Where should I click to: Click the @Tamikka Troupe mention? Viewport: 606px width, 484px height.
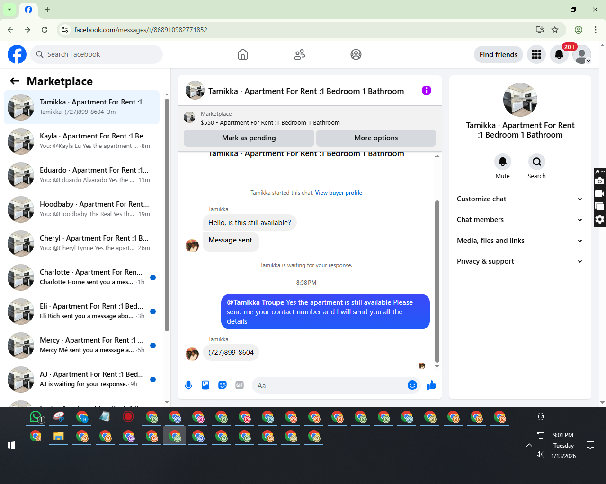click(256, 302)
